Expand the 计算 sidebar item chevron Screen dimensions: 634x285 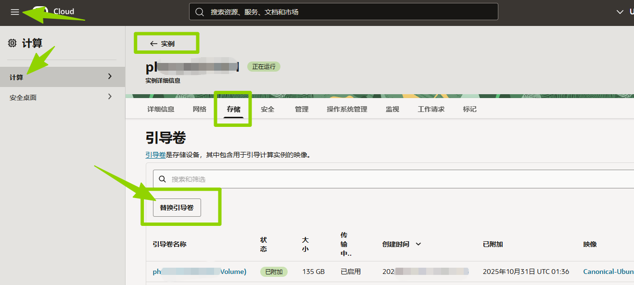110,76
